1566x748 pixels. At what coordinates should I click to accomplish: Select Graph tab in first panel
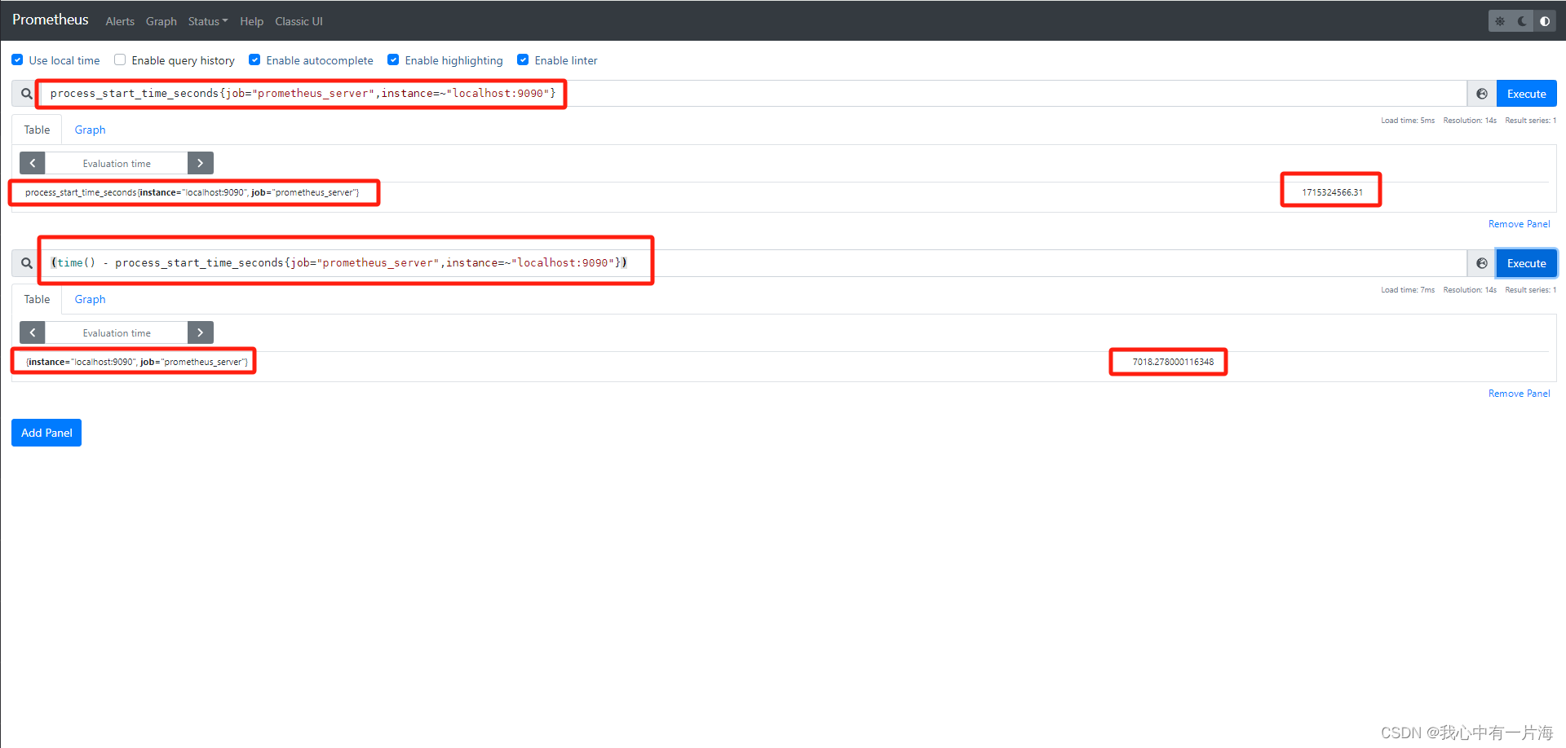point(90,130)
